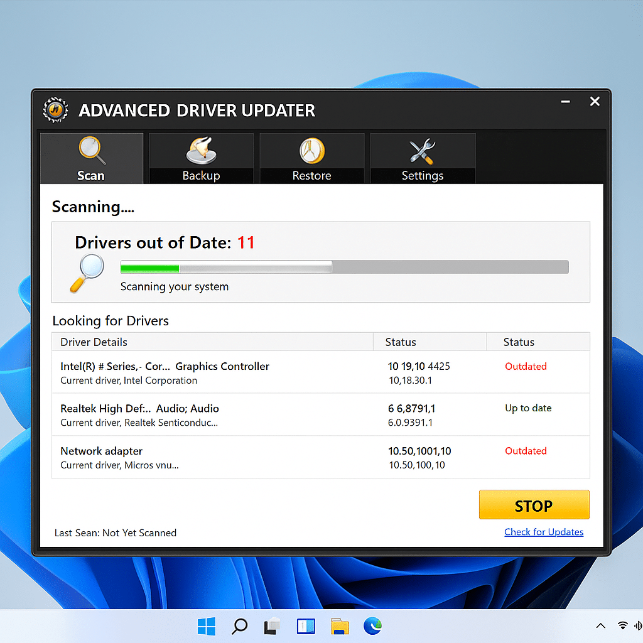This screenshot has height=643, width=643.
Task: Open File Explorer from the taskbar
Action: [339, 626]
